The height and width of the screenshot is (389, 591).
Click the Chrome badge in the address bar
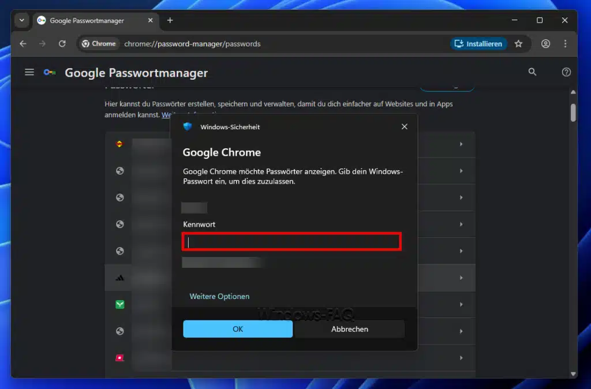tap(98, 43)
